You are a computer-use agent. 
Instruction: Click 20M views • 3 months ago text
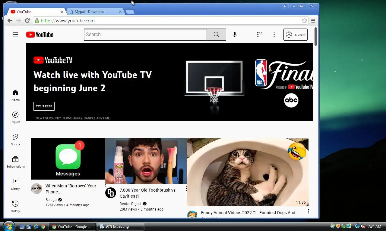(x=141, y=209)
